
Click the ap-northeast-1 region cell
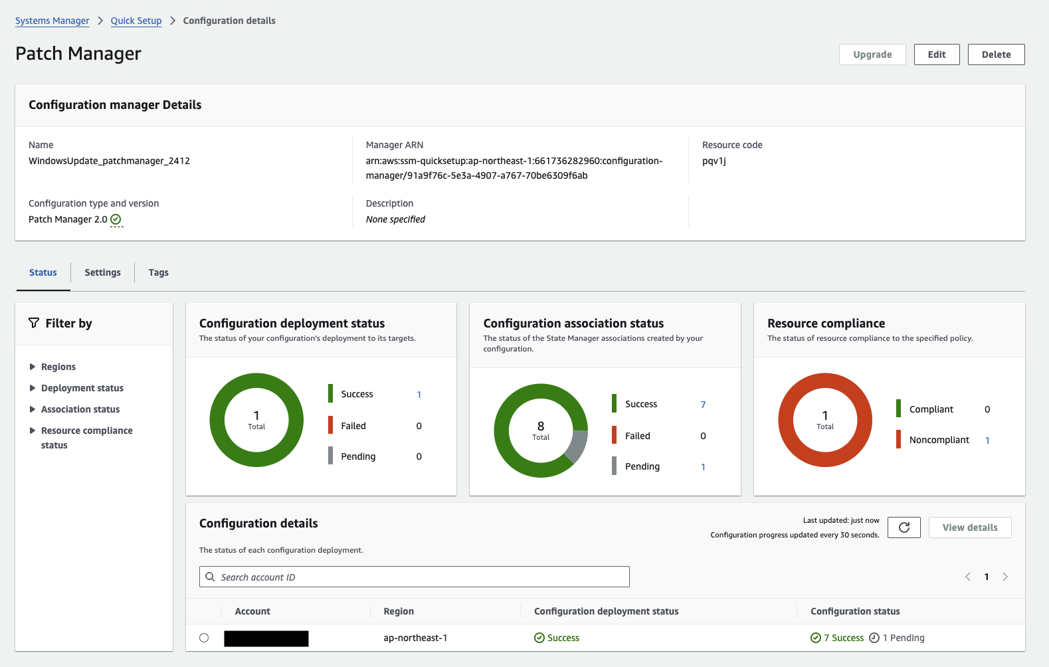pos(415,638)
